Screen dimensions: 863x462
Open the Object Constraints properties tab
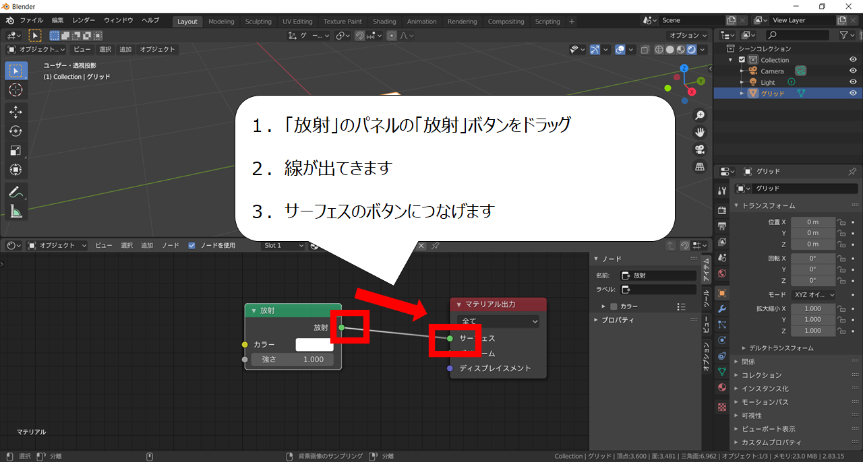point(722,356)
